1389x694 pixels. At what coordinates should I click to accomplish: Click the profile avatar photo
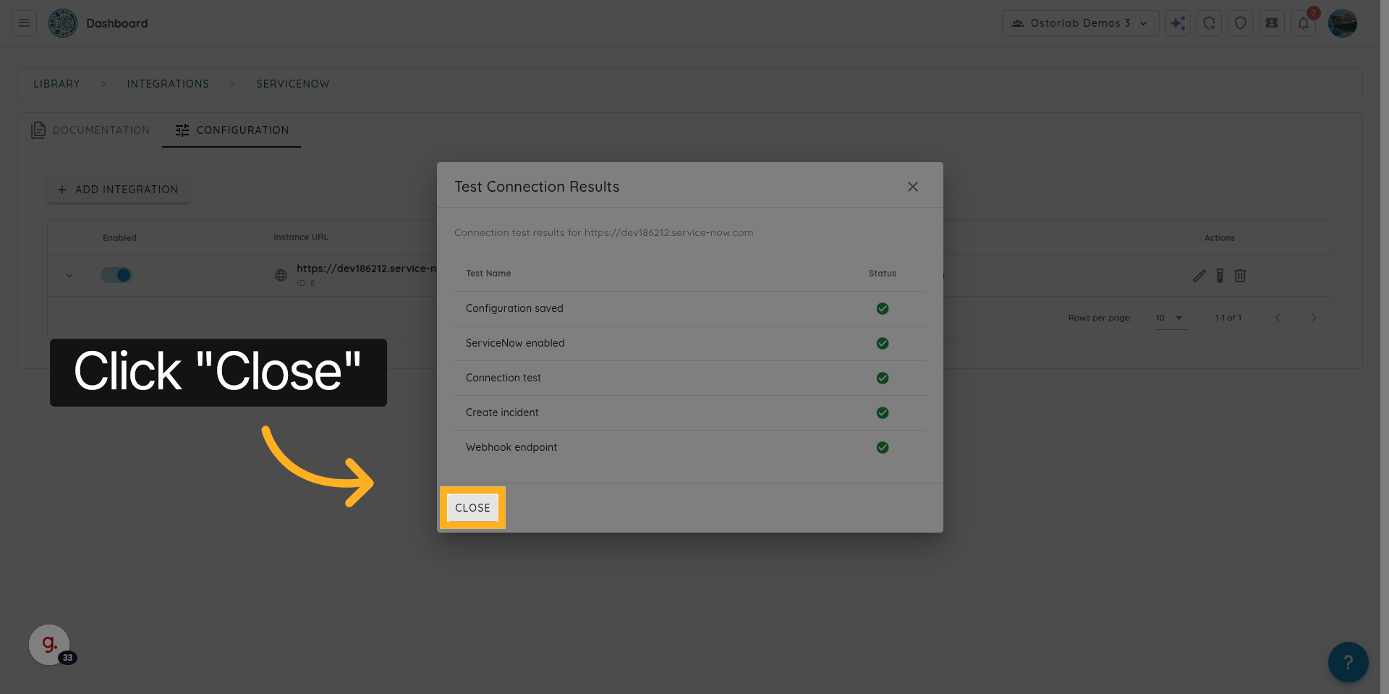pyautogui.click(x=1343, y=22)
